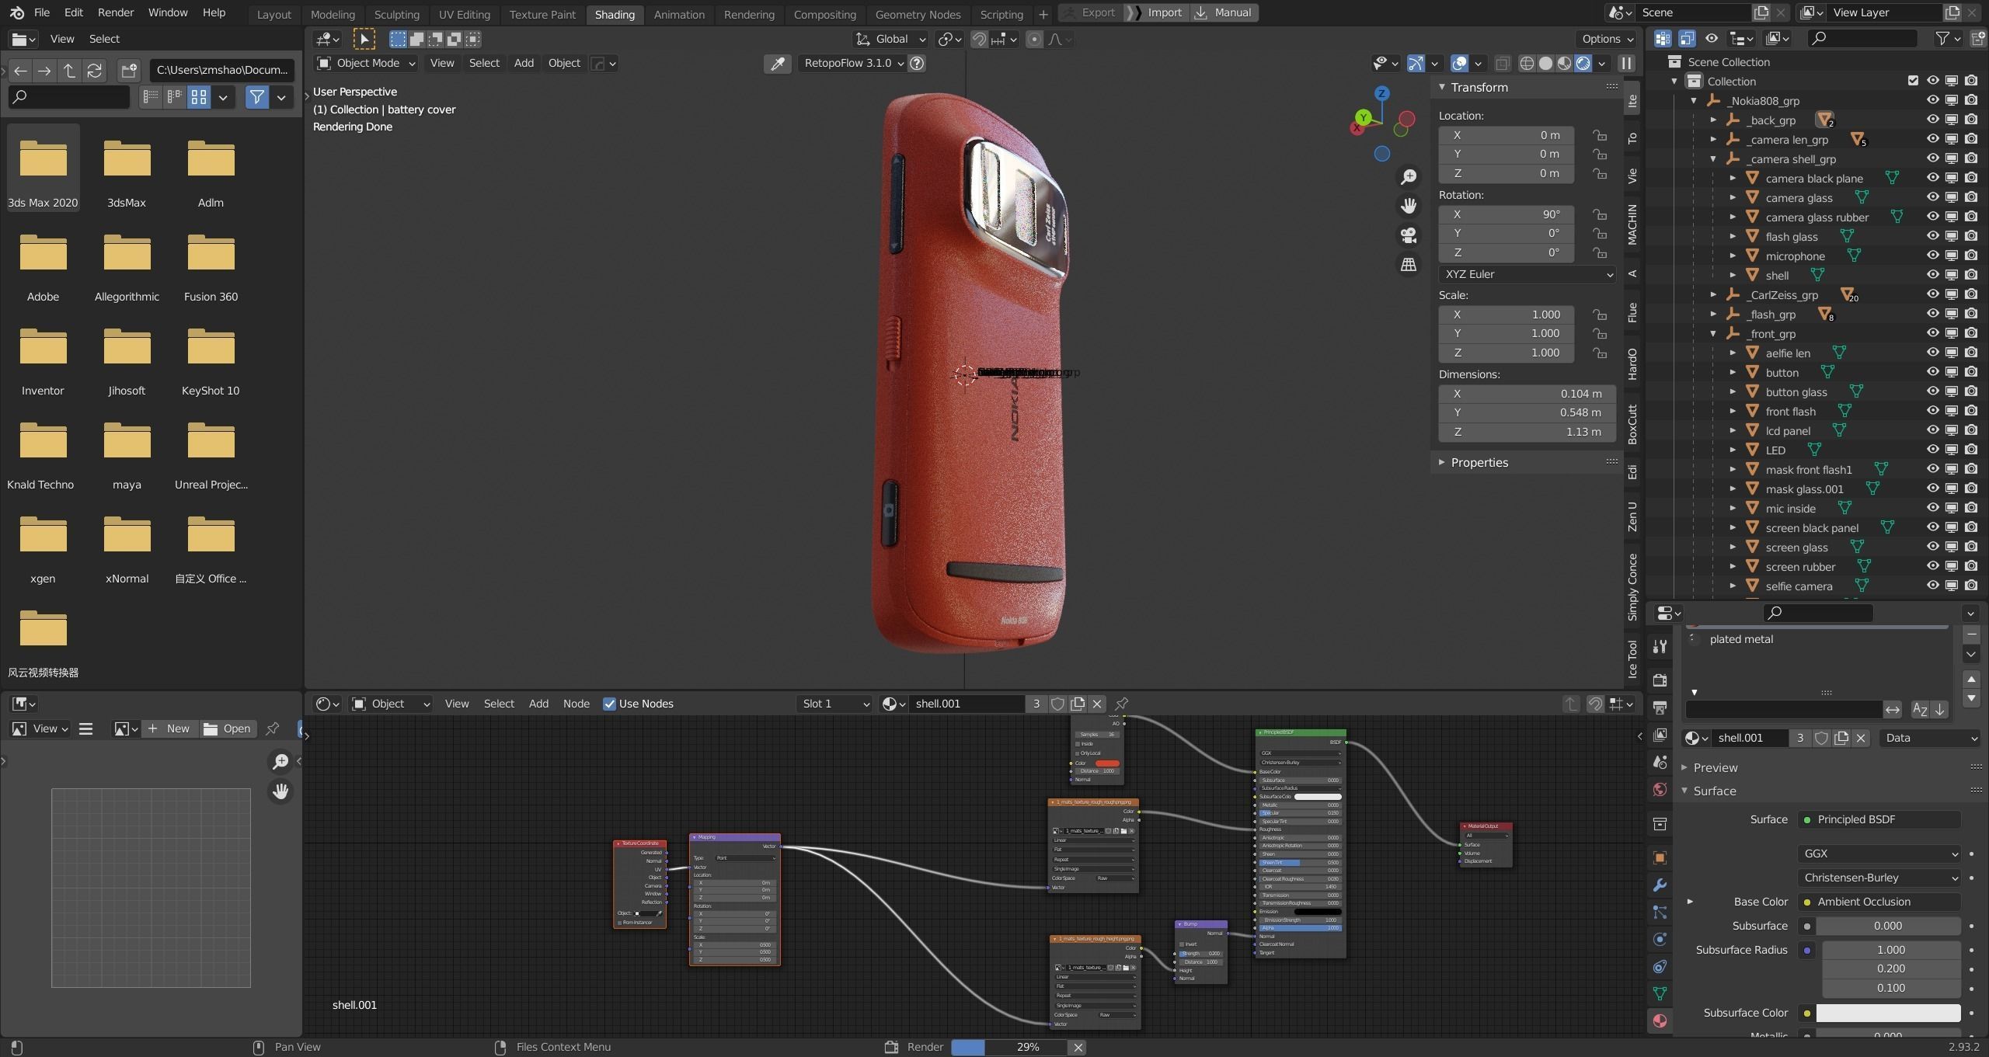Create new directory in file browser

point(129,71)
